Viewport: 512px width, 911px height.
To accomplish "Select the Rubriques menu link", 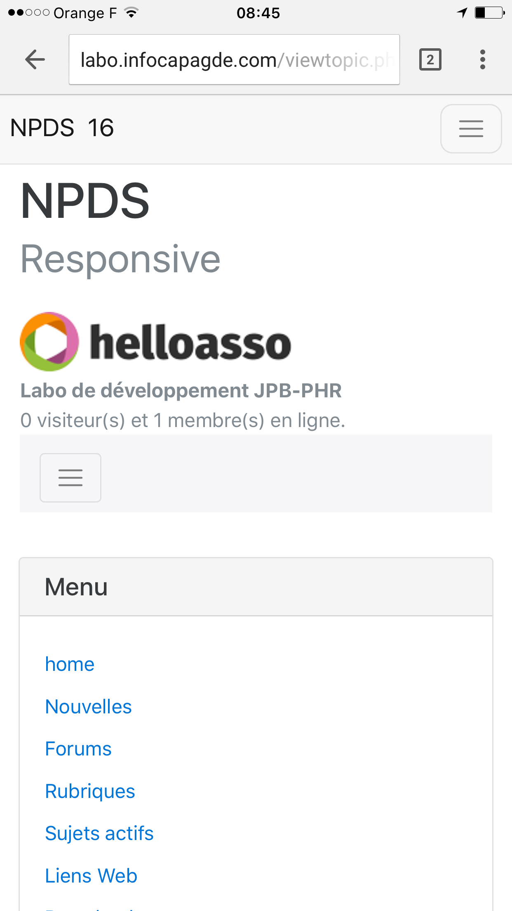I will pyautogui.click(x=90, y=791).
